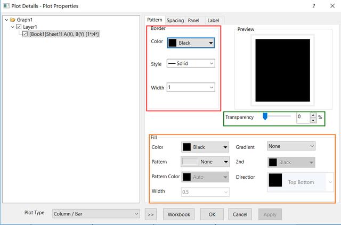341x225 pixels.
Task: Click the Direction black gradient preview swatch
Action: pos(275,180)
